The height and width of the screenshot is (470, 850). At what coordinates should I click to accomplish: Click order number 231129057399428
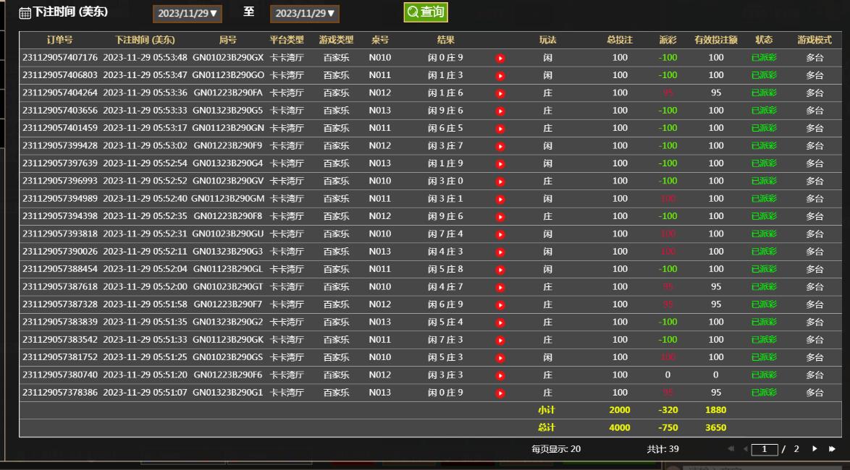60,146
